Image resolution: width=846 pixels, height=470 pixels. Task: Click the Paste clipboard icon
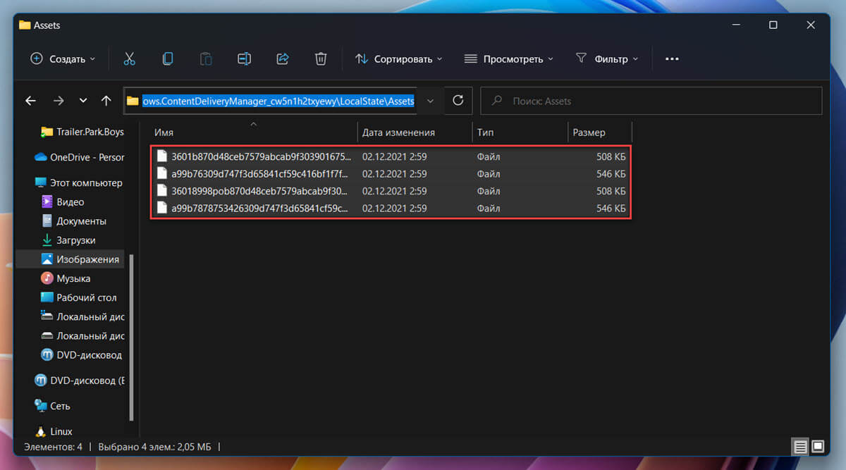(205, 59)
